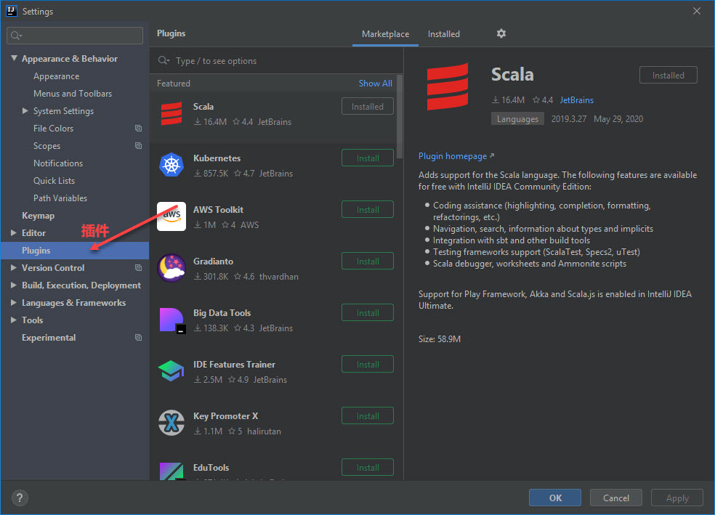Install the Gradianto plugin
Screen dimensions: 715x515
click(x=368, y=261)
